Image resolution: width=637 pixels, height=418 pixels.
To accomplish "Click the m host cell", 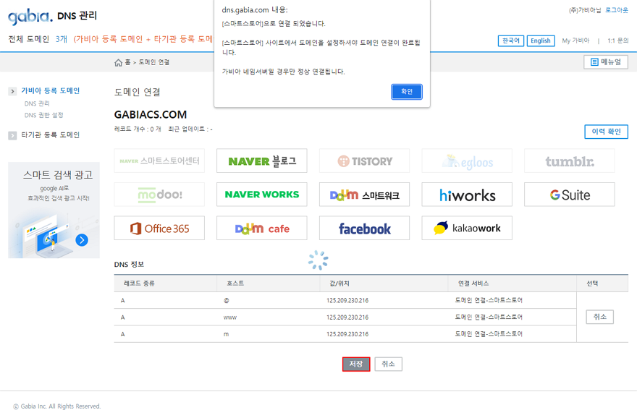I will tap(226, 334).
